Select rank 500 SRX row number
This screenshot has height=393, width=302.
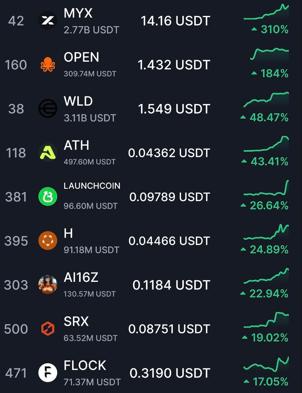(16, 329)
